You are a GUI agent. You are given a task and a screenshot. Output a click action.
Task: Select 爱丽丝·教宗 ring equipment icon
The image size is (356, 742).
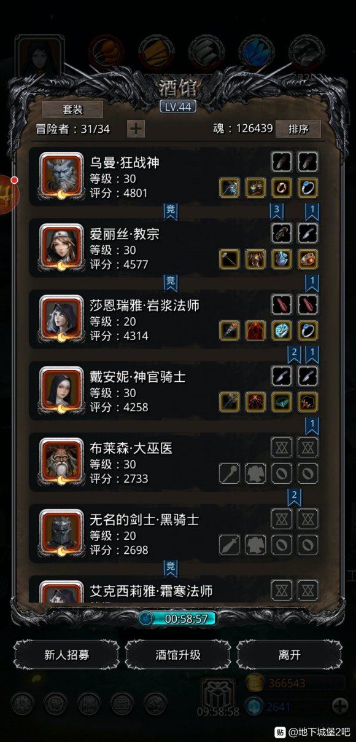(307, 259)
